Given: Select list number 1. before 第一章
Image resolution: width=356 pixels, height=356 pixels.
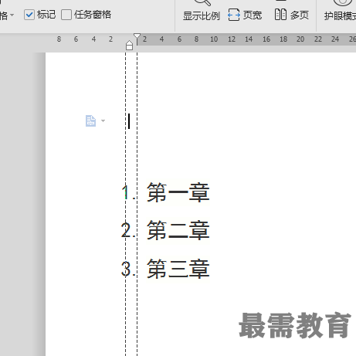Looking at the screenshot, I should [128, 192].
